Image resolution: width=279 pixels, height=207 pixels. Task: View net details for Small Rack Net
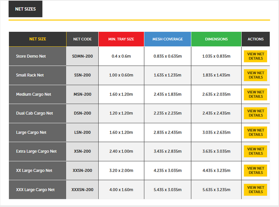pos(255,75)
